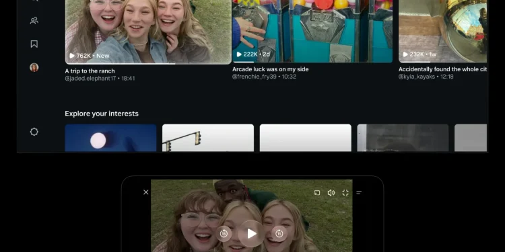
Task: Play the video in the player
Action: click(252, 234)
